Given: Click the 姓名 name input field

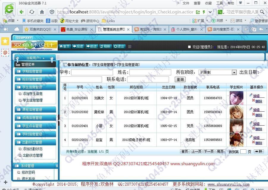Looking at the screenshot, I should click(x=150, y=72).
